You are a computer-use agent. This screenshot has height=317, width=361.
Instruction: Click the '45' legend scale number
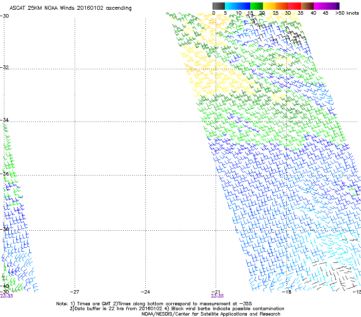point(325,13)
